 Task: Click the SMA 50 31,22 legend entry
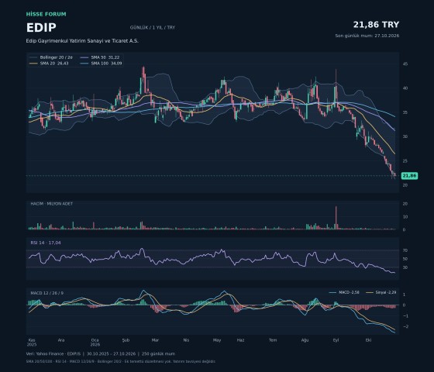point(100,57)
